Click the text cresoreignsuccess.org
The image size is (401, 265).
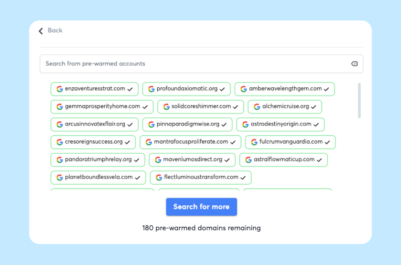click(94, 142)
